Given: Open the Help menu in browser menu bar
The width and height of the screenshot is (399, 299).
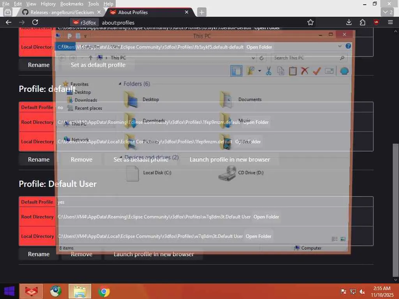Looking at the screenshot, I should pyautogui.click(x=108, y=4).
